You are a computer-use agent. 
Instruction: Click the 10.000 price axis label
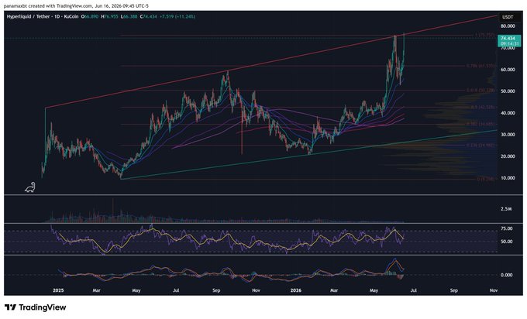[508, 178]
